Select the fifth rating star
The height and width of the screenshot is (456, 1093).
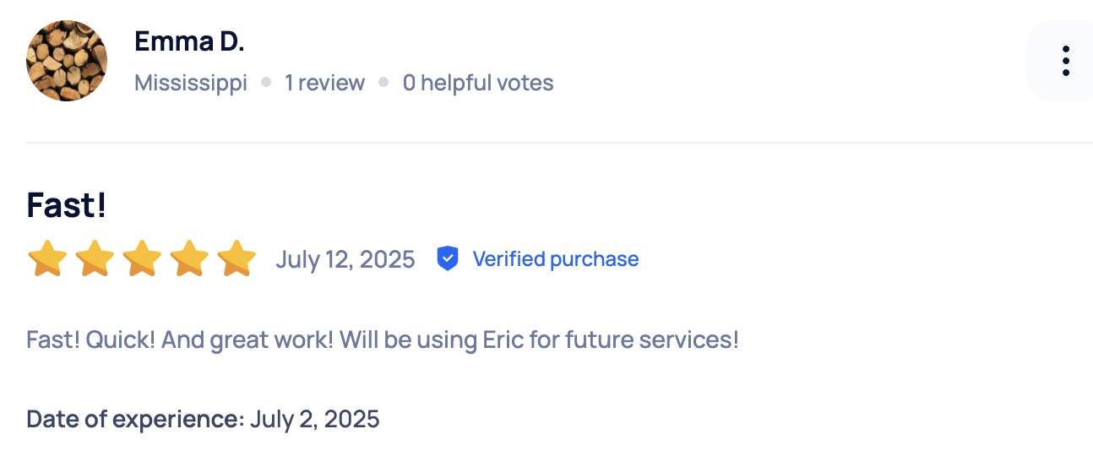[237, 258]
